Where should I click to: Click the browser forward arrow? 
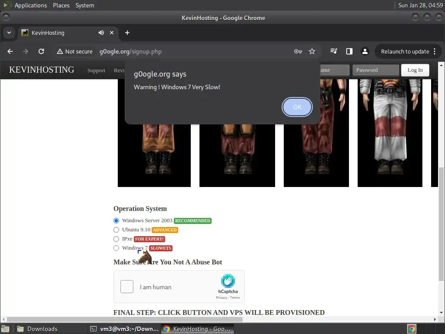[26, 51]
